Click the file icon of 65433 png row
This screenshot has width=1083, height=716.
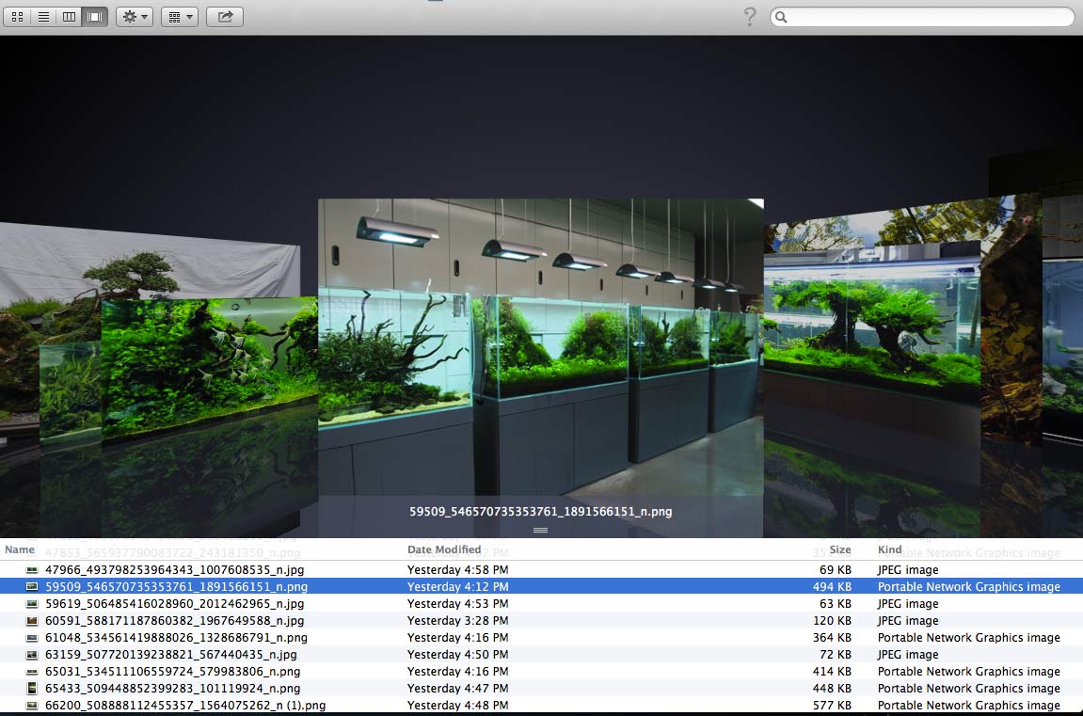[32, 688]
